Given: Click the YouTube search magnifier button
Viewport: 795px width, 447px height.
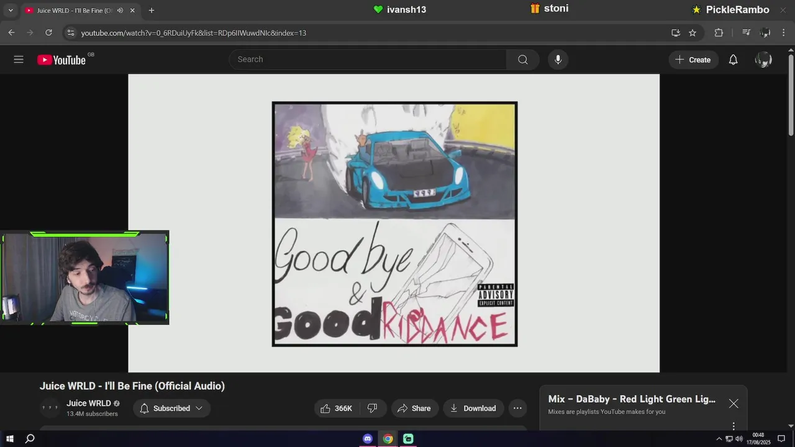Looking at the screenshot, I should pos(523,60).
